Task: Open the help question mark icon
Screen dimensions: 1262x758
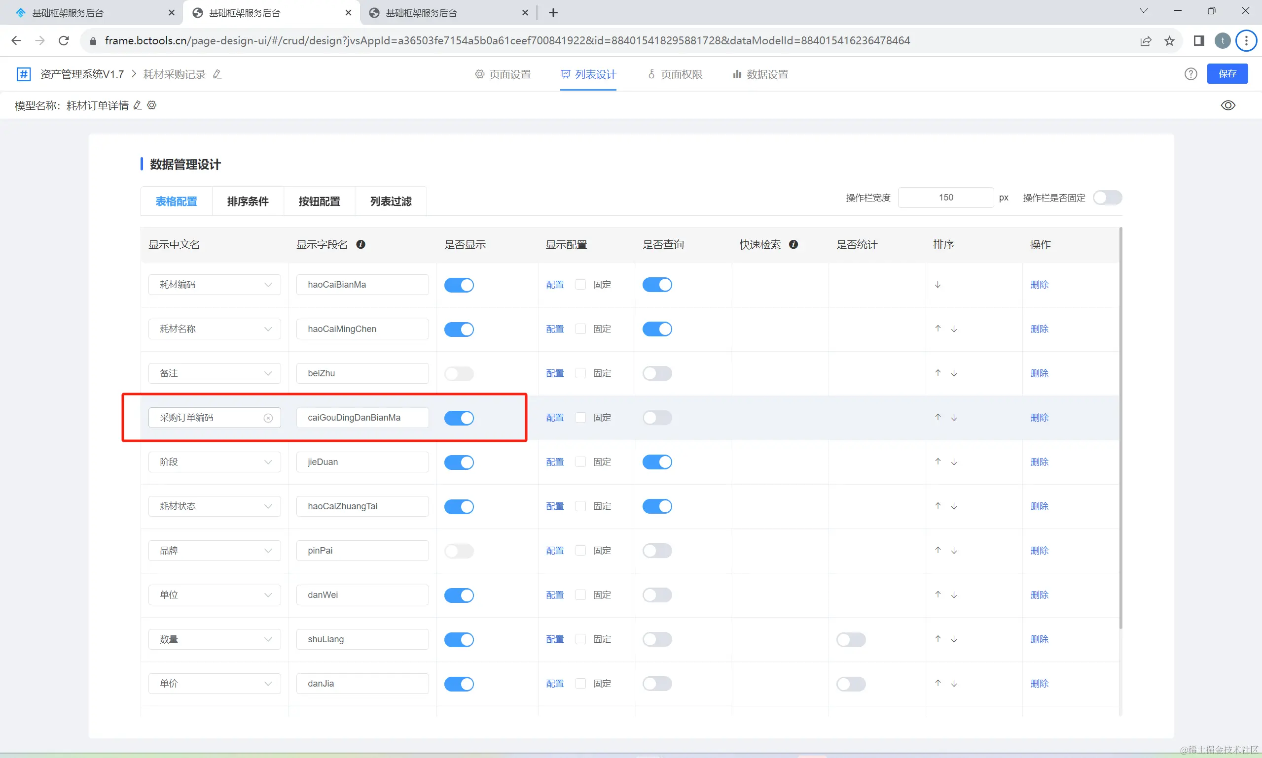Action: click(1190, 74)
